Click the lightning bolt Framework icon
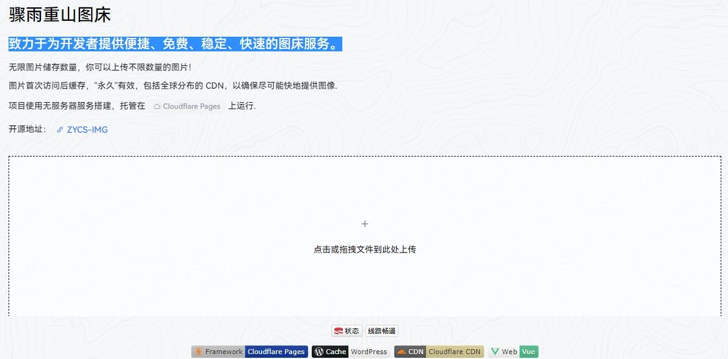728x359 pixels. tap(198, 352)
